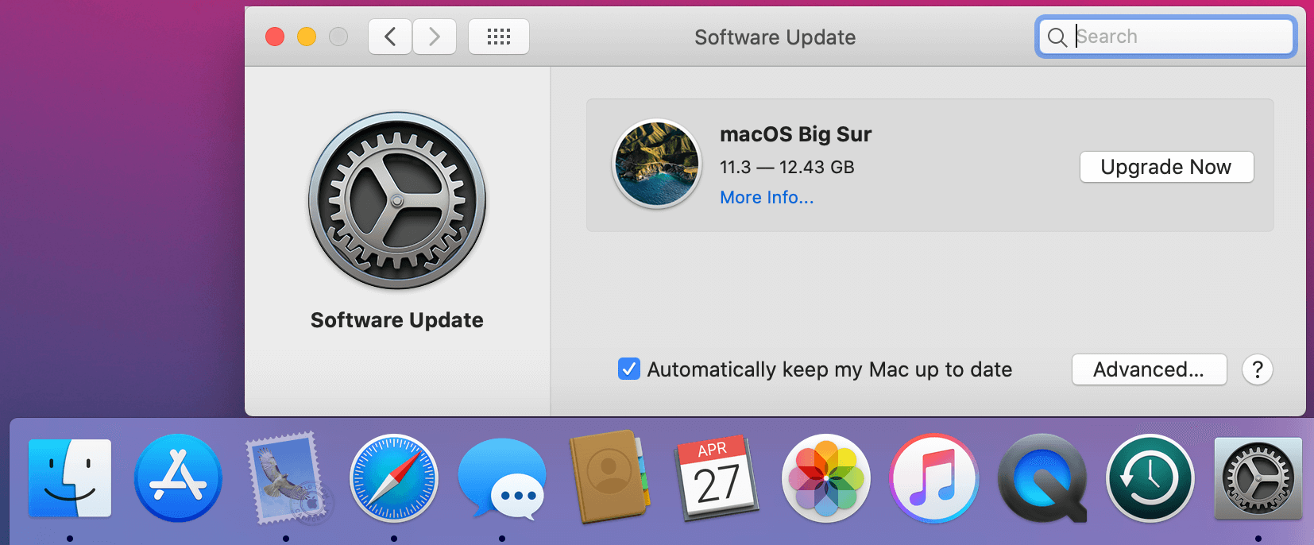Close the Software Update window
This screenshot has width=1314, height=545.
coord(275,37)
